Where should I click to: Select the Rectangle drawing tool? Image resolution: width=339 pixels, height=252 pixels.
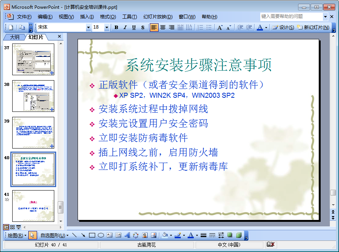coord(92,235)
